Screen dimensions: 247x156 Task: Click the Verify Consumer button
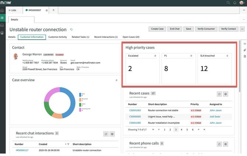pyautogui.click(x=206, y=29)
